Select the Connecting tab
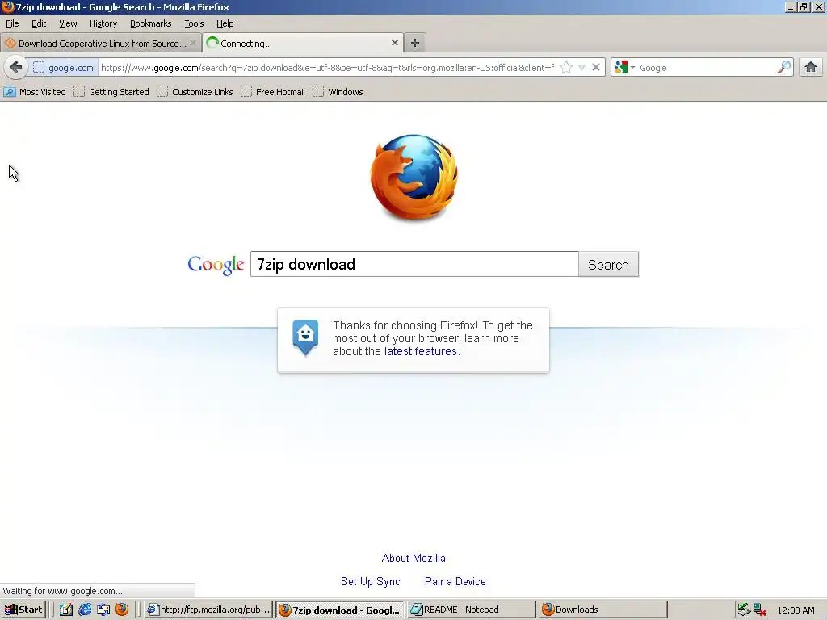 pyautogui.click(x=303, y=44)
